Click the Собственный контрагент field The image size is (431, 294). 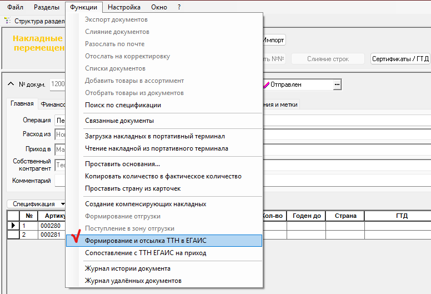click(60, 165)
